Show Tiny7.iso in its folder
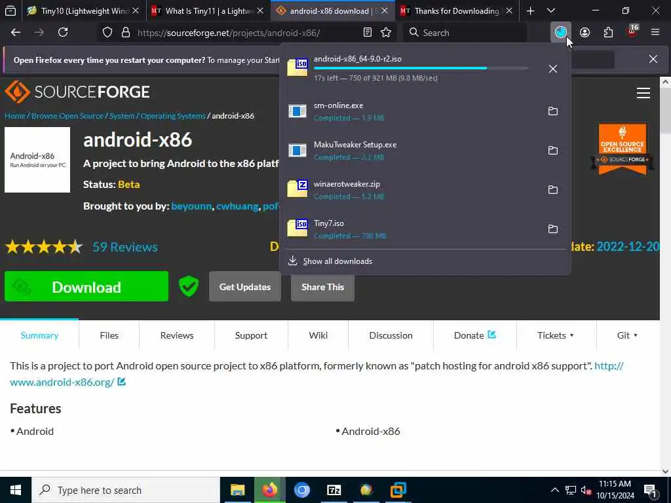Image resolution: width=671 pixels, height=503 pixels. (553, 229)
